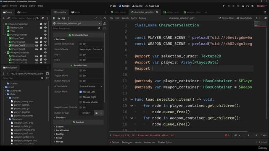Open Search Help
This screenshot has height=151, width=269.
pyautogui.click(x=244, y=18)
